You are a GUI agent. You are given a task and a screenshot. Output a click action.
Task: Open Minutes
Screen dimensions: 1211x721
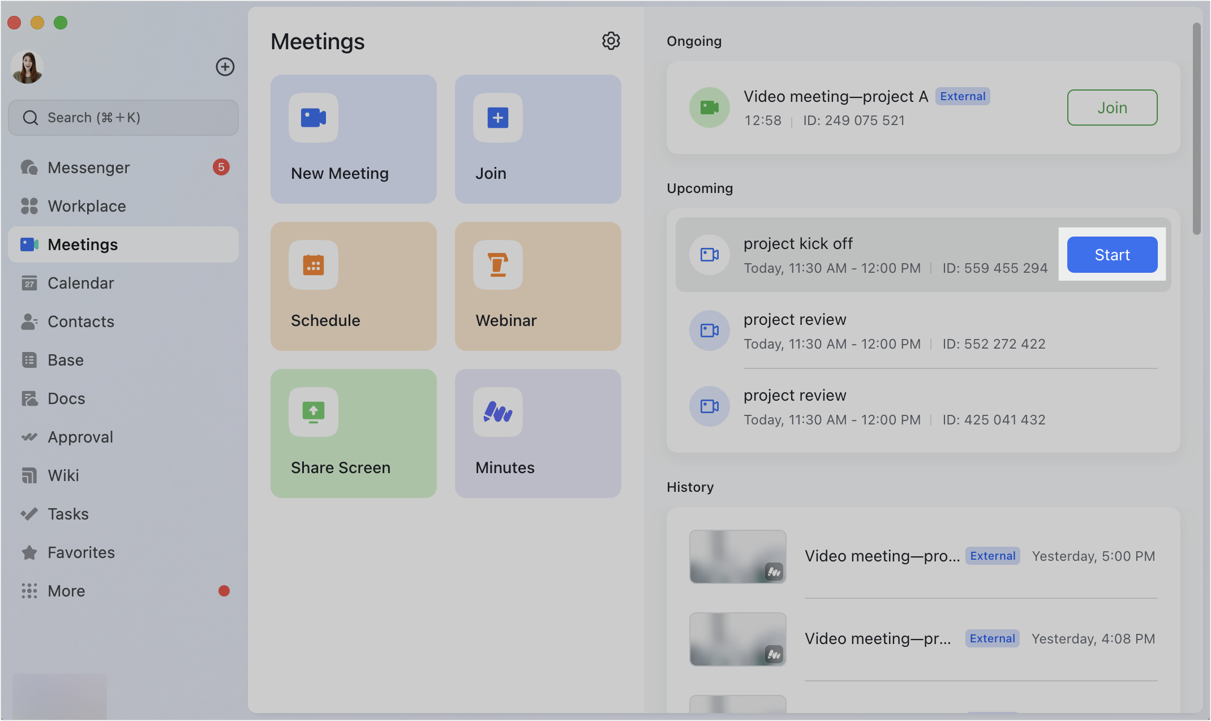tap(537, 433)
